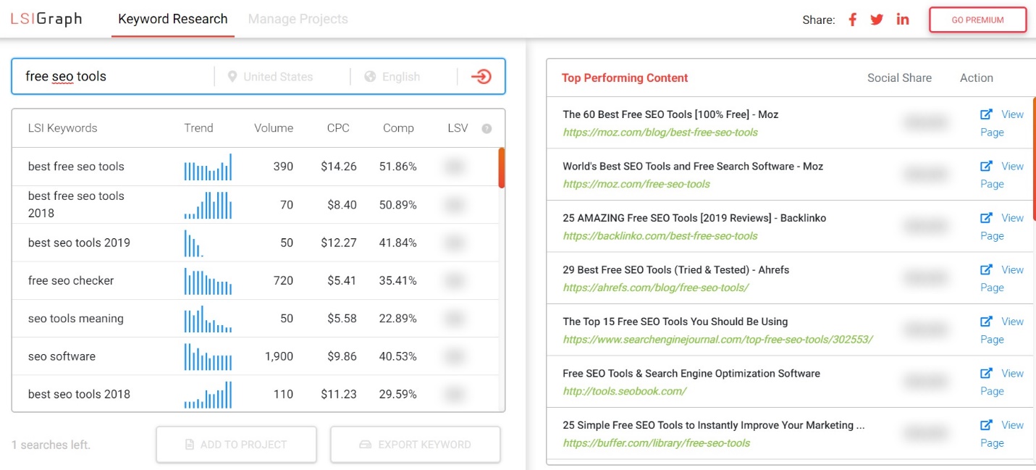
Task: Click '25 AMAZING Free SEO Tools' title
Action: pyautogui.click(x=694, y=218)
